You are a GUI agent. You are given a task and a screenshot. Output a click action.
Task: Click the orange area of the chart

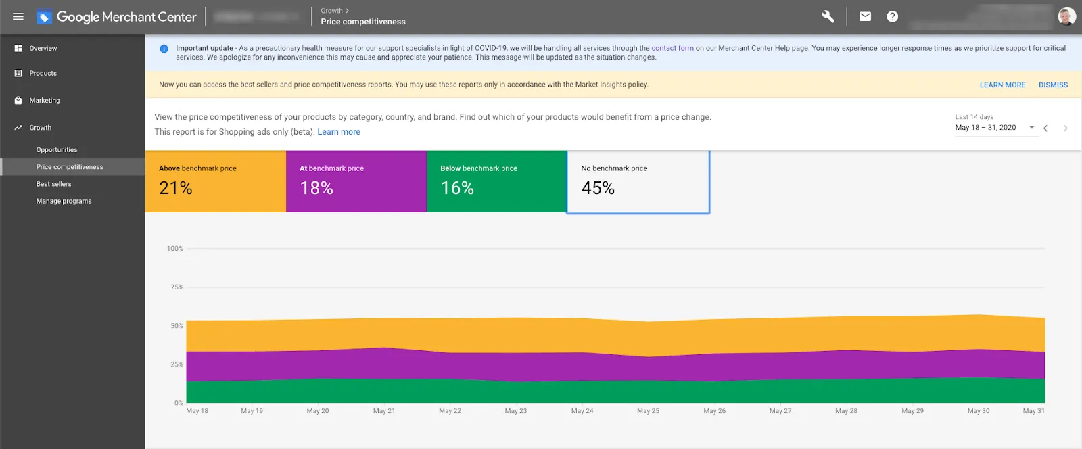615,335
